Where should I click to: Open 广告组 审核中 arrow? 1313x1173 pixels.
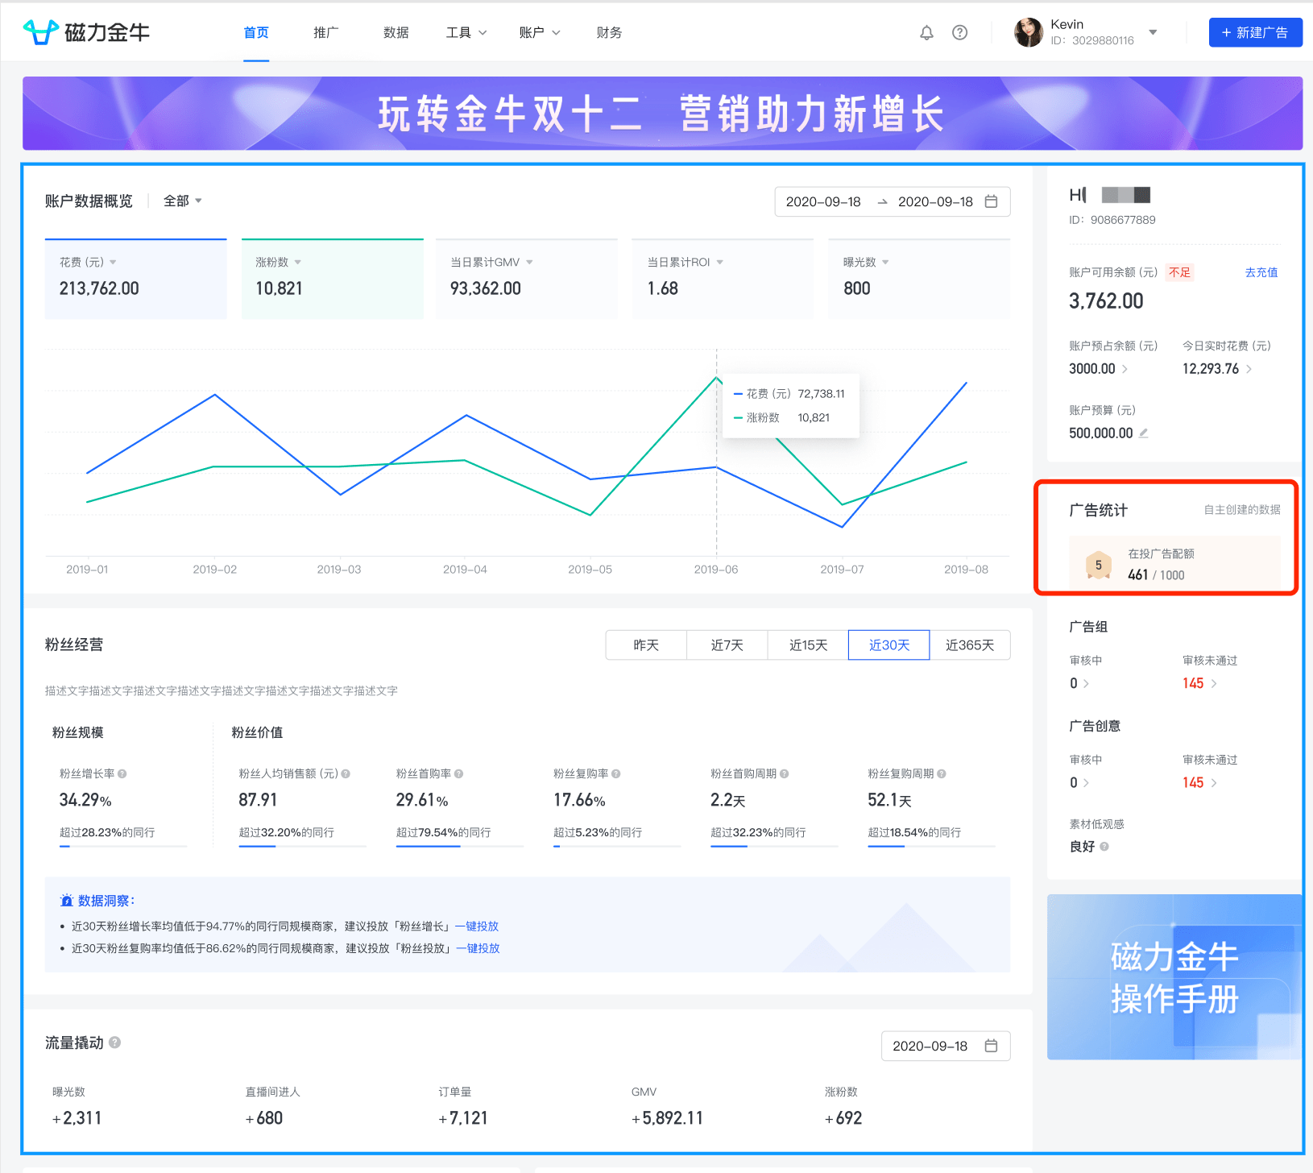click(1086, 683)
